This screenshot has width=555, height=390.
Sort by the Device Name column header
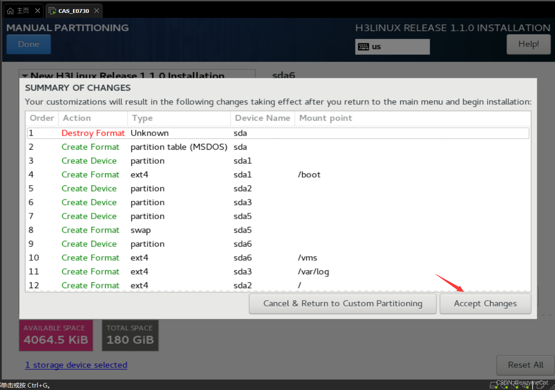pos(262,118)
